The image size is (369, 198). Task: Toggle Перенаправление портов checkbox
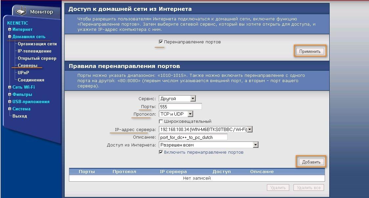tap(161, 42)
